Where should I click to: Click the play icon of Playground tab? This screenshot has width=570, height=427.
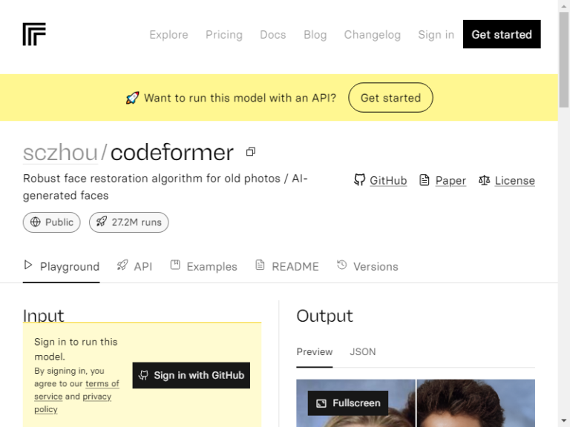pyautogui.click(x=28, y=265)
